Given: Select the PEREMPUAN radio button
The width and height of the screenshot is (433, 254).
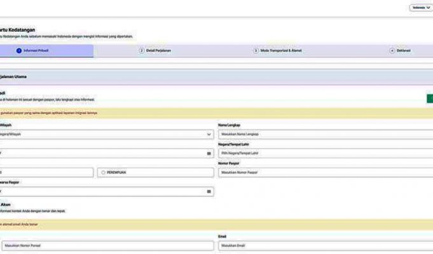Looking at the screenshot, I should pyautogui.click(x=103, y=172).
